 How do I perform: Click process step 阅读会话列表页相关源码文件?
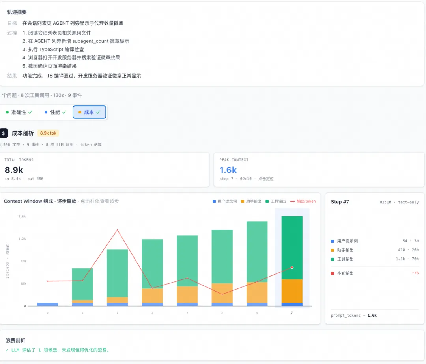[57, 33]
